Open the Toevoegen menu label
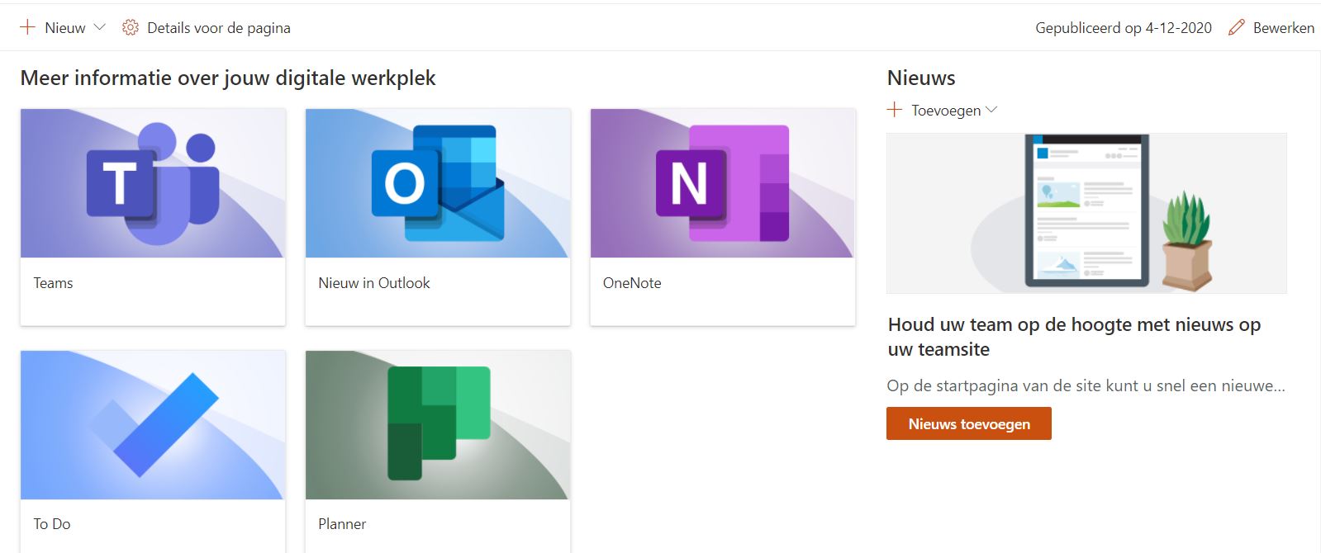Viewport: 1321px width, 553px height. coord(946,111)
